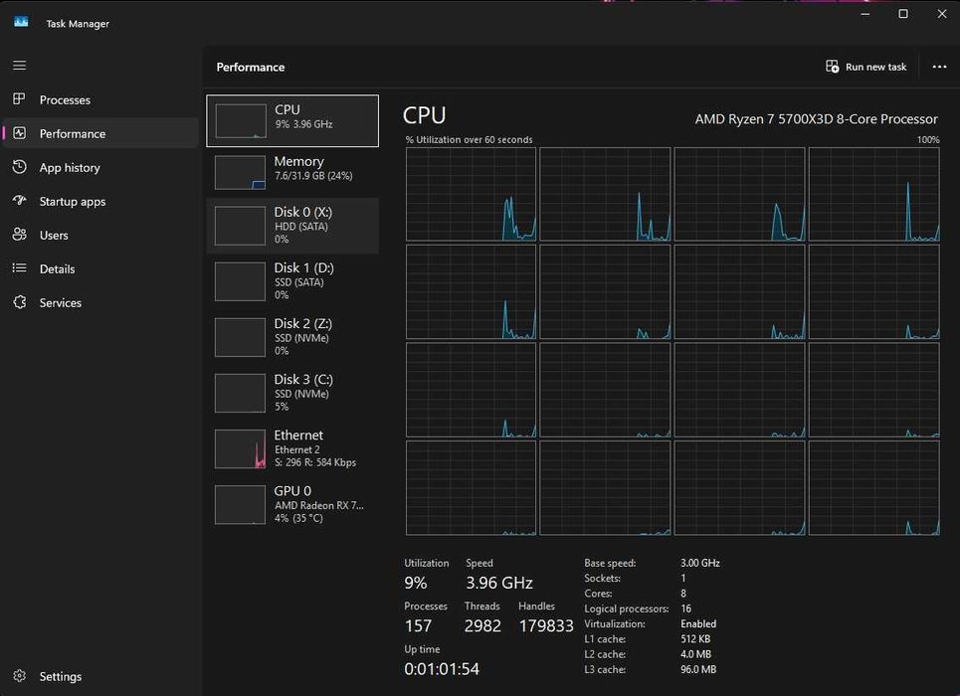Image resolution: width=960 pixels, height=696 pixels.
Task: Click the CPU mini graph thumbnail
Action: (240, 120)
